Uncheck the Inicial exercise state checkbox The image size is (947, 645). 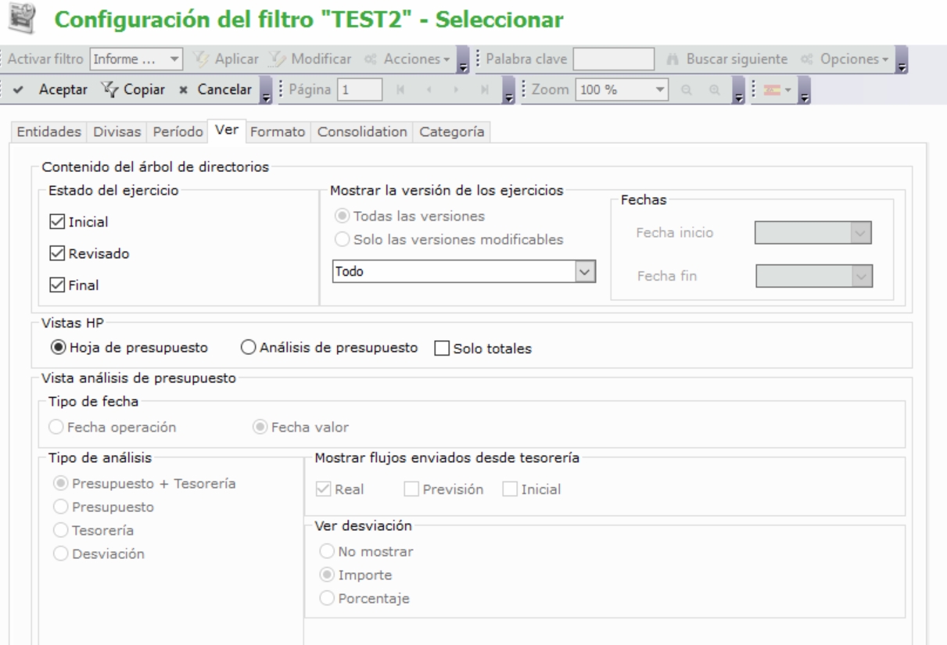tap(55, 222)
